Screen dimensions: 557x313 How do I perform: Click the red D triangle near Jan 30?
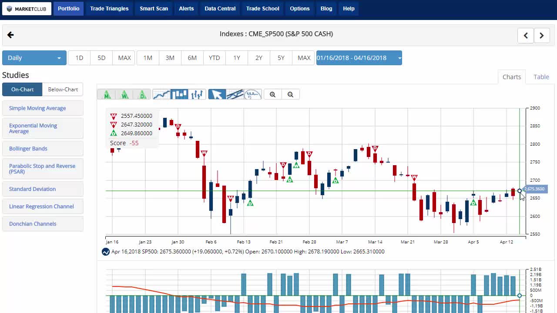coord(178,127)
